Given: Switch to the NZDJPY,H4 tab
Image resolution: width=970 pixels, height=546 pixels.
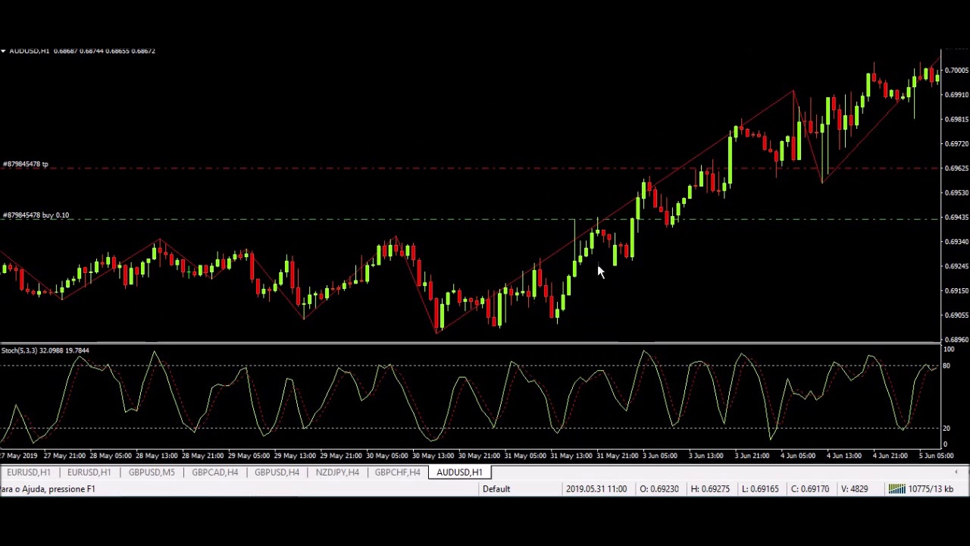Looking at the screenshot, I should click(337, 472).
